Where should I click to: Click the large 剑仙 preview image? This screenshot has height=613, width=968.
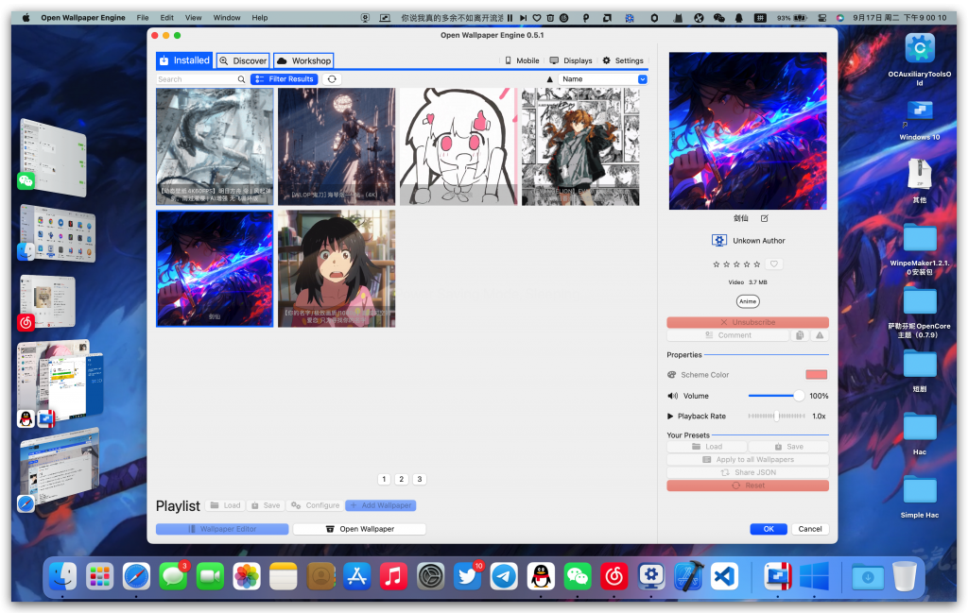tap(748, 130)
